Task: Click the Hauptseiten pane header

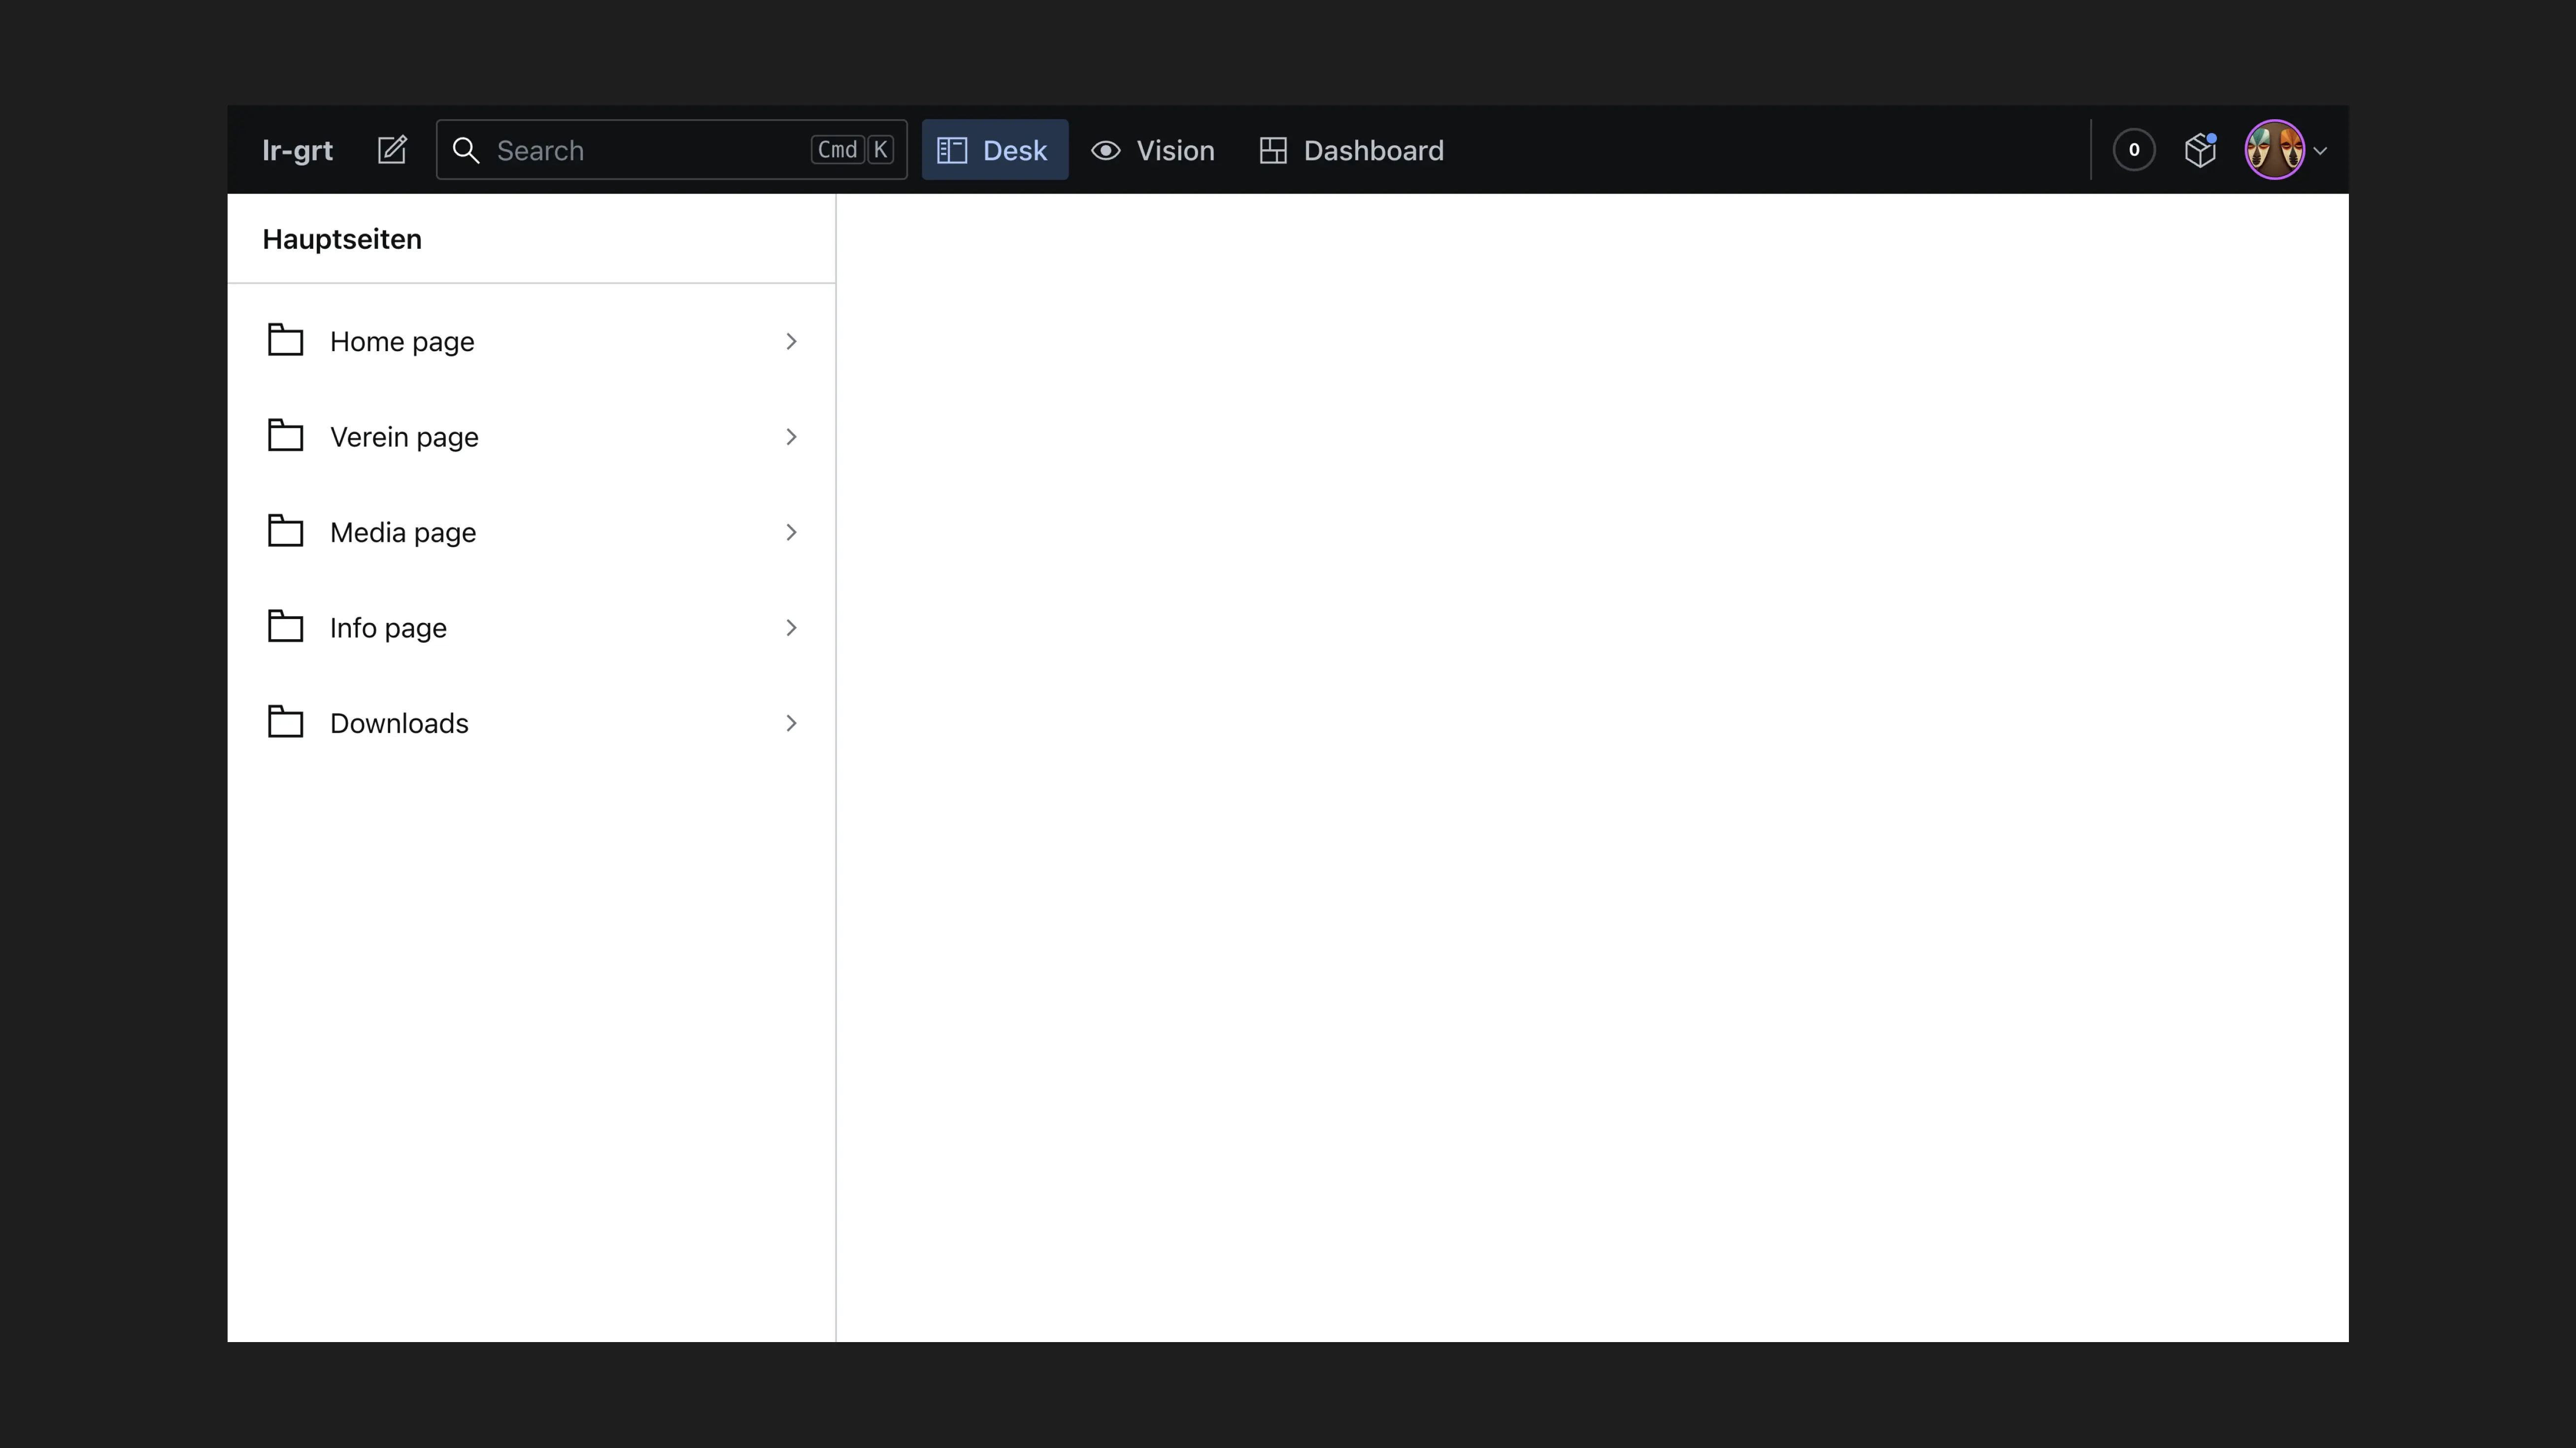Action: point(342,240)
